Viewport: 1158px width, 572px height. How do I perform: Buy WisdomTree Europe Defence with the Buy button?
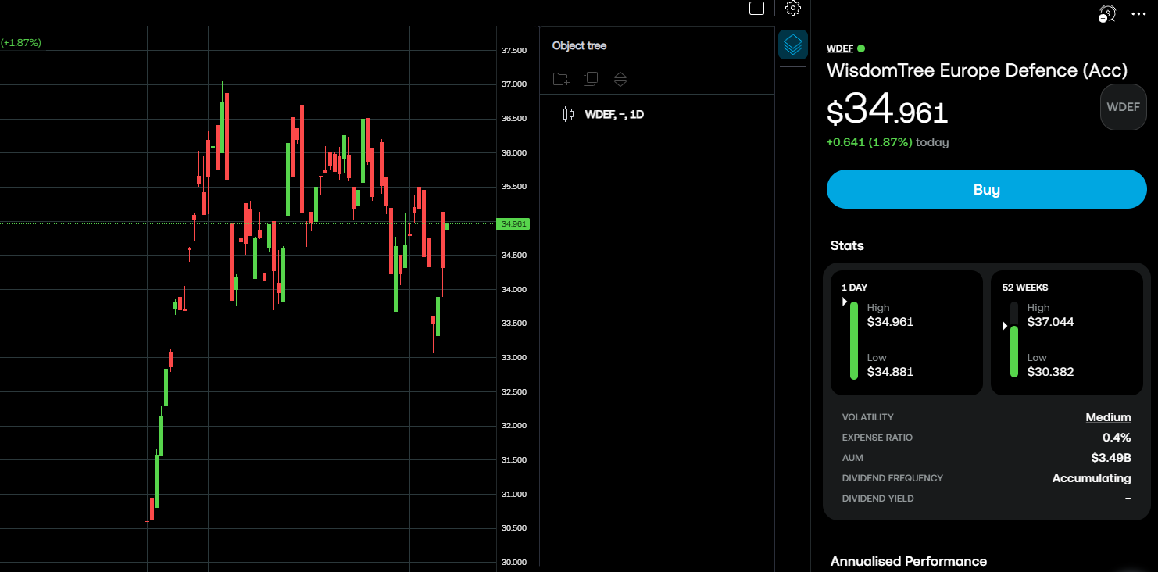click(987, 189)
